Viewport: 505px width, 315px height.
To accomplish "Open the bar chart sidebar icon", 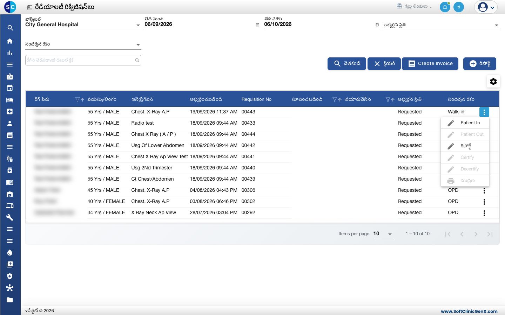I will [10, 53].
